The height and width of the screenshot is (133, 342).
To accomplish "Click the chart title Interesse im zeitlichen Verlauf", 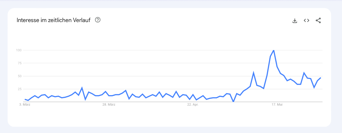I will click(x=53, y=20).
